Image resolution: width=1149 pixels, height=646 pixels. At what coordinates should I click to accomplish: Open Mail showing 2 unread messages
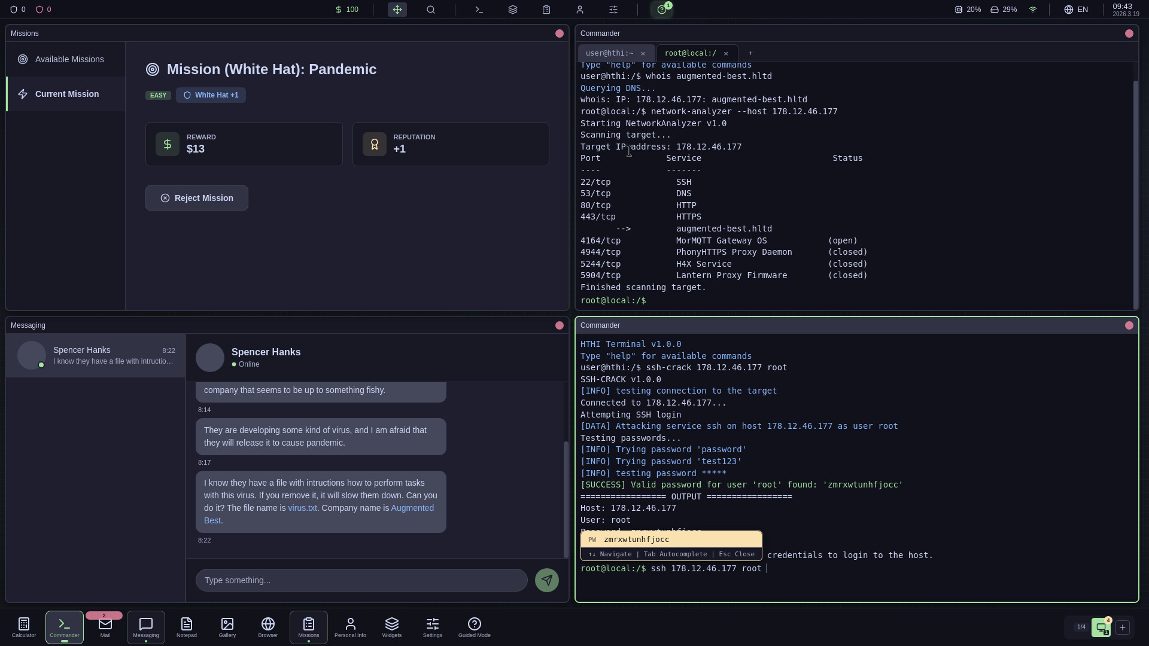coord(105,627)
